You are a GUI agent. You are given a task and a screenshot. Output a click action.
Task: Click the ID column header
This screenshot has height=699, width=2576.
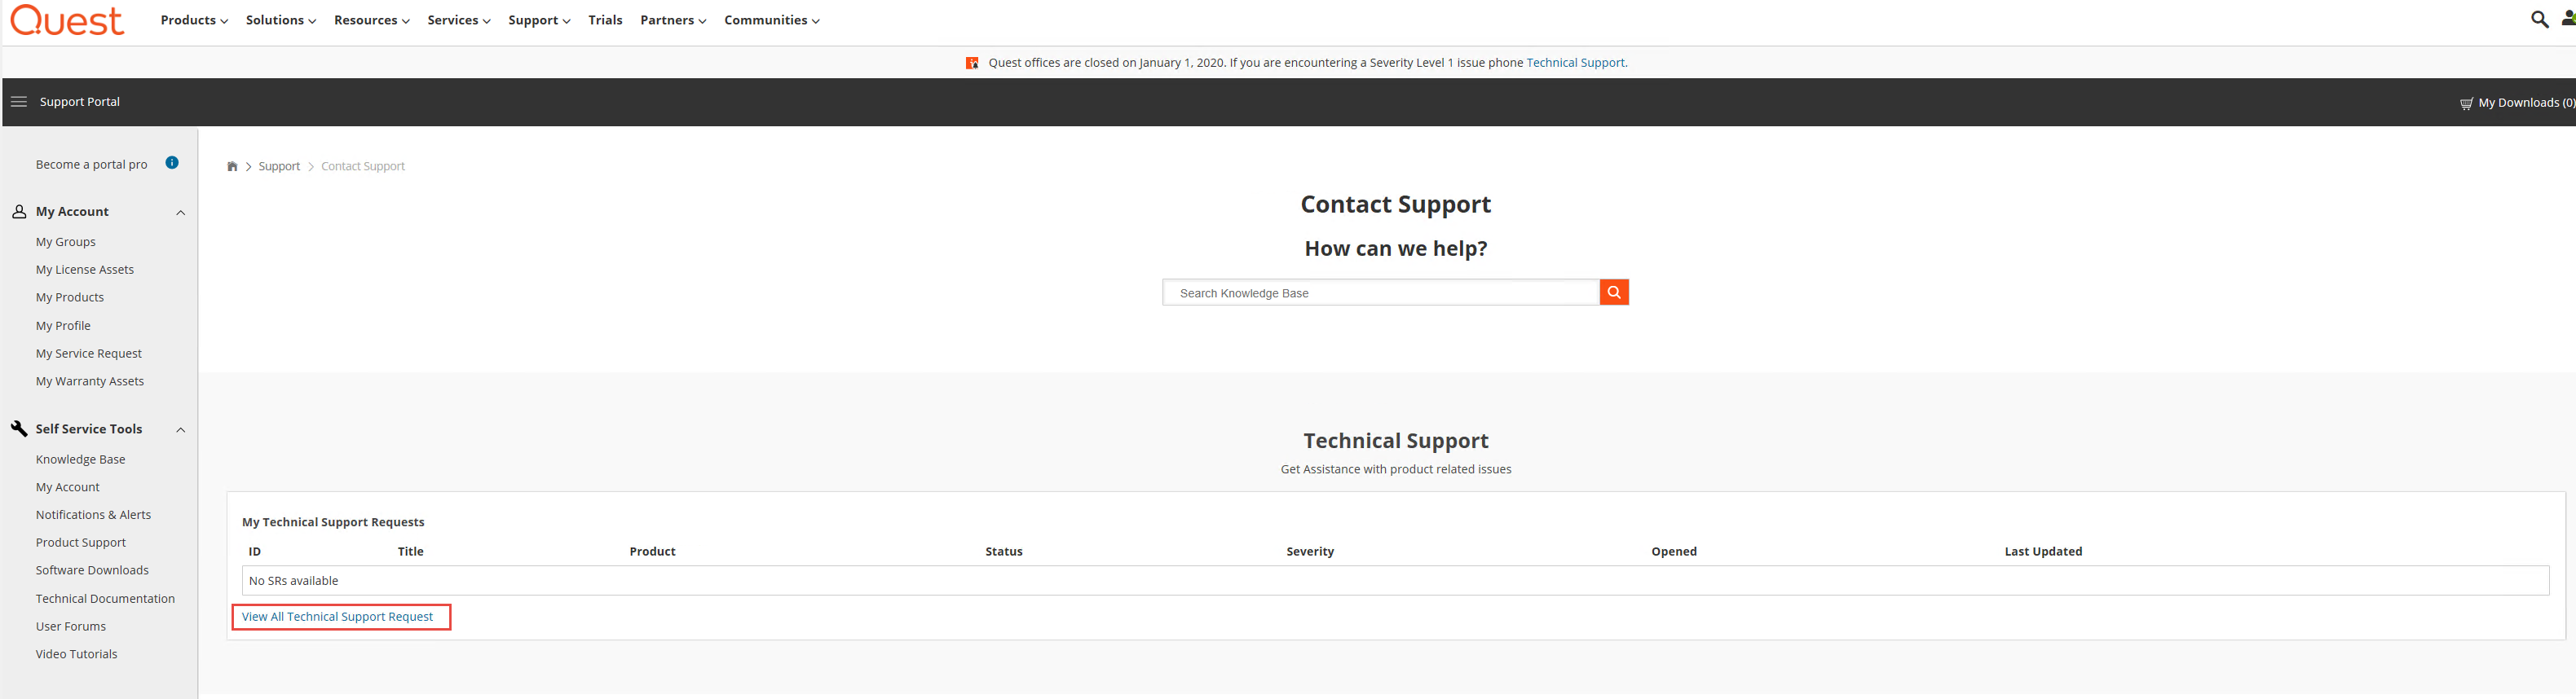tap(255, 552)
